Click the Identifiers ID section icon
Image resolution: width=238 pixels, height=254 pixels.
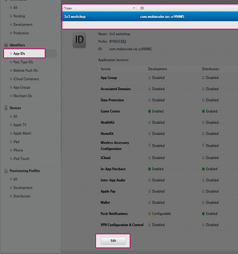point(6,45)
